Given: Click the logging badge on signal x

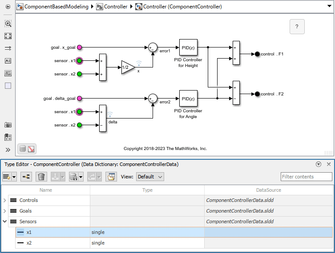Looking at the screenshot, I should pos(139,63).
